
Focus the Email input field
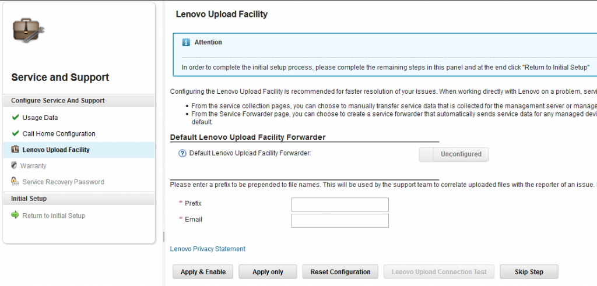[340, 221]
